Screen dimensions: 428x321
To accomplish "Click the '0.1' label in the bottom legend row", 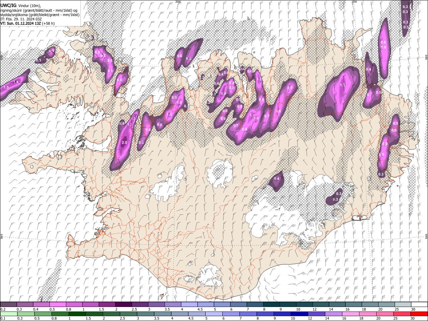I will click(3, 318).
